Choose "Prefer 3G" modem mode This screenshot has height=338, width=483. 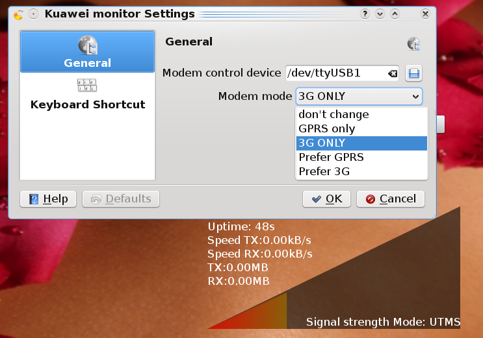coord(361,171)
